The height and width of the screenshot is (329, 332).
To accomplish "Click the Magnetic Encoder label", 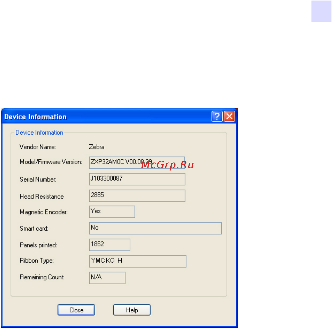I will tap(44, 212).
